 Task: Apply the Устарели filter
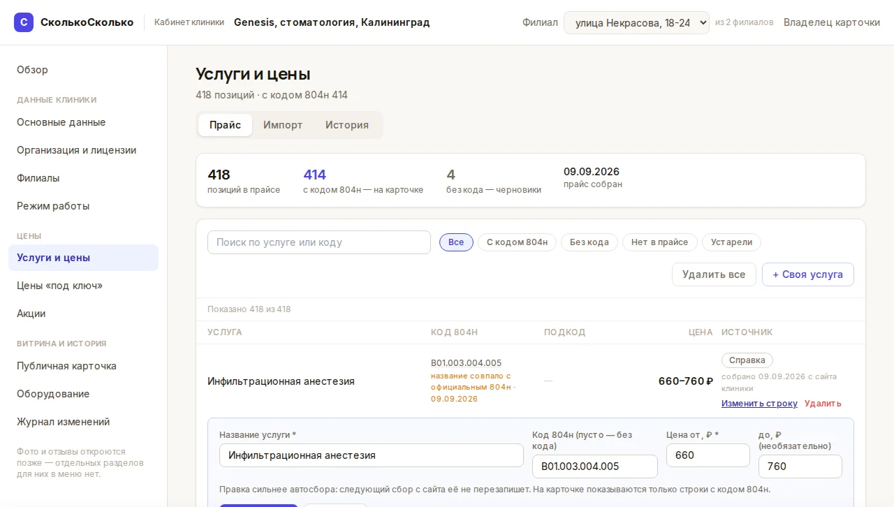tap(731, 242)
